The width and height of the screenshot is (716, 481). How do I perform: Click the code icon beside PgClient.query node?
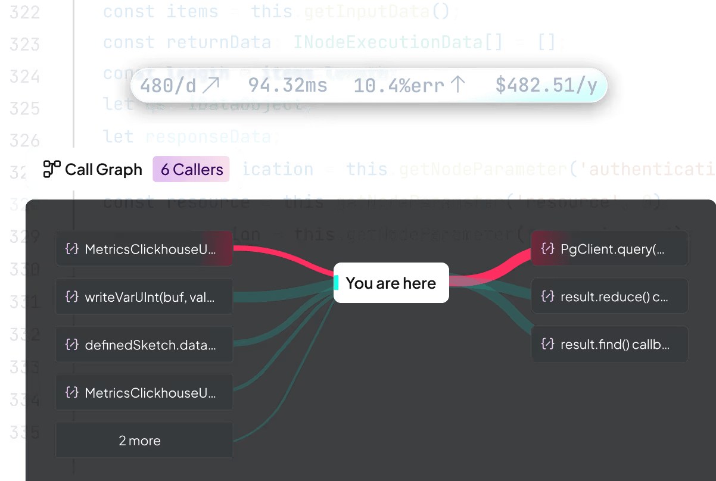547,248
